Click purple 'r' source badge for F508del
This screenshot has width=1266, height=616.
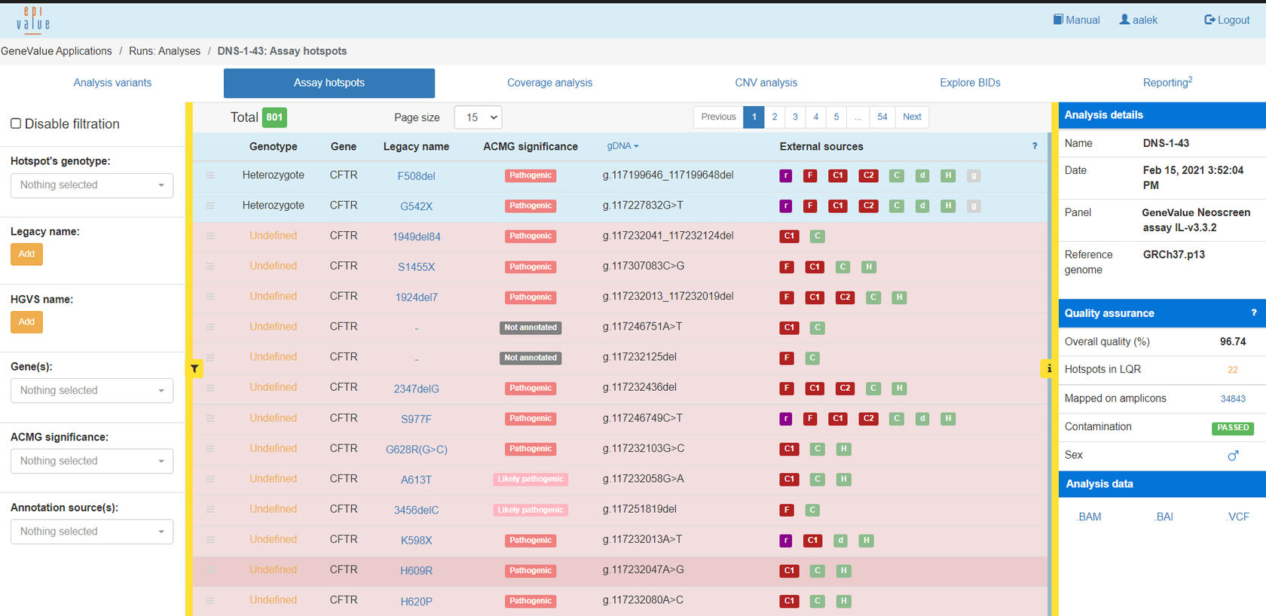click(x=785, y=175)
